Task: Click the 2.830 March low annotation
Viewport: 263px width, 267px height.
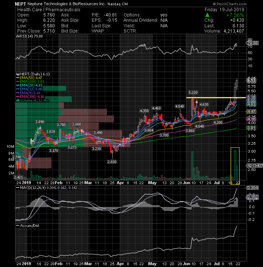Action: coord(112,162)
